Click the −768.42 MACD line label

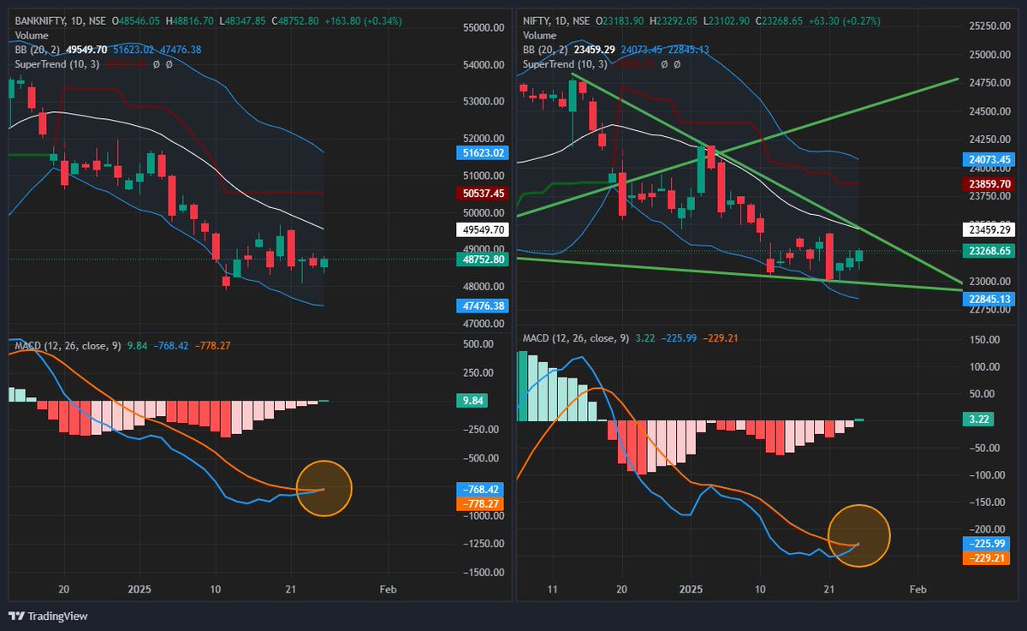click(x=480, y=490)
